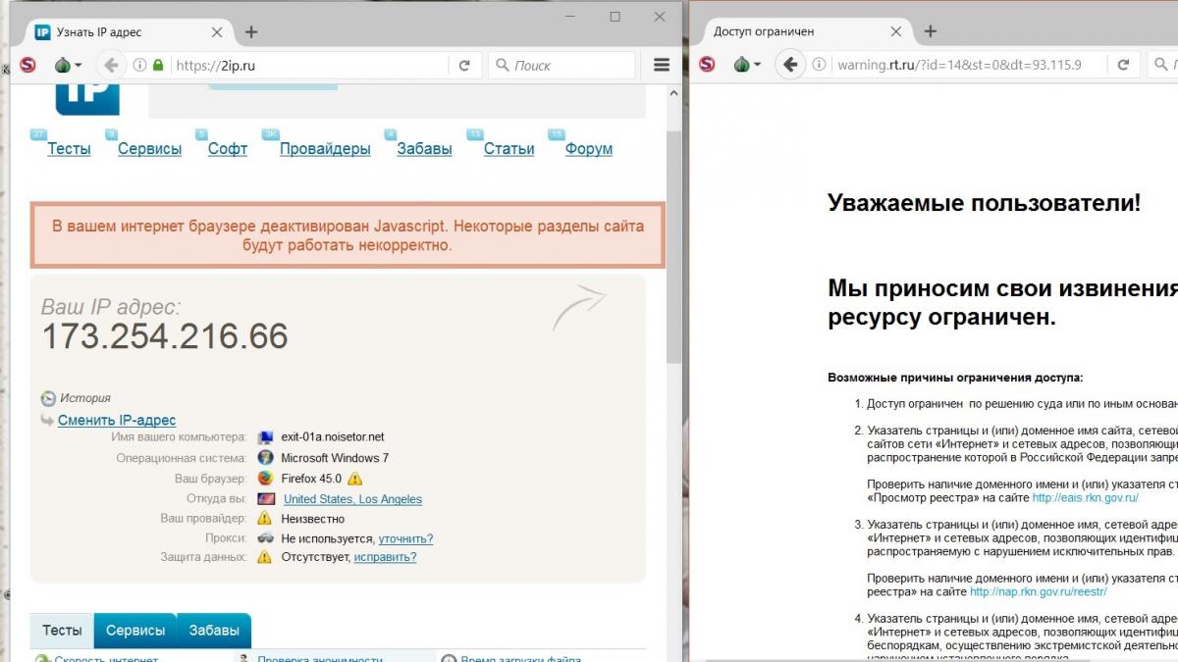Switch to the Сервисы tab at page bottom
Viewport: 1178px width, 662px height.
[135, 631]
